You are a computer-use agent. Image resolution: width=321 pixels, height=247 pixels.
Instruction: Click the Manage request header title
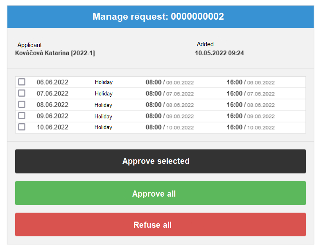point(158,17)
